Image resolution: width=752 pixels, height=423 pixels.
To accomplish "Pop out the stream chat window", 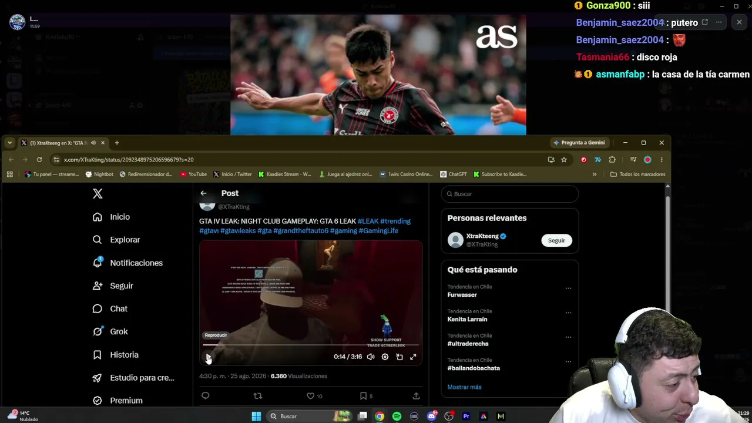I will click(704, 22).
